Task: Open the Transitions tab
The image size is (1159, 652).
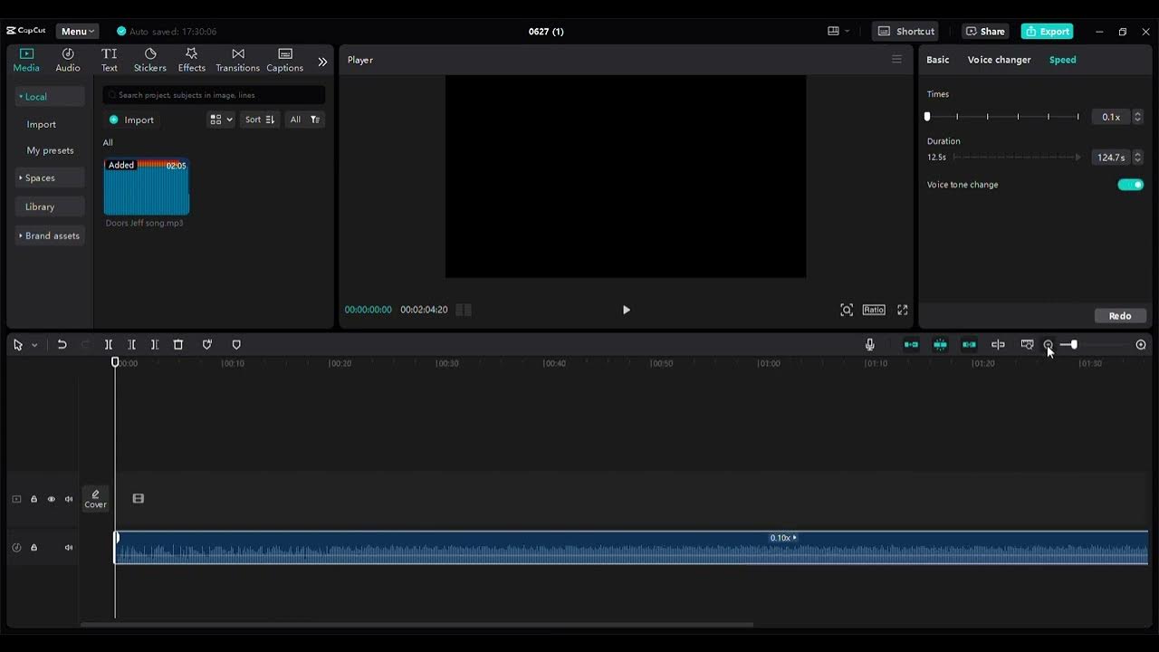Action: [x=237, y=60]
